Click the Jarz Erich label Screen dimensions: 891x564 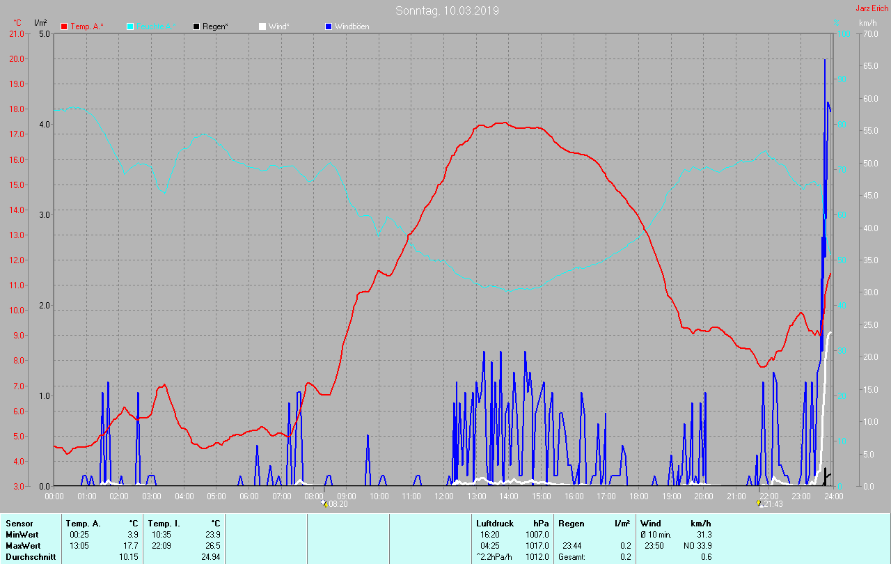coord(872,8)
